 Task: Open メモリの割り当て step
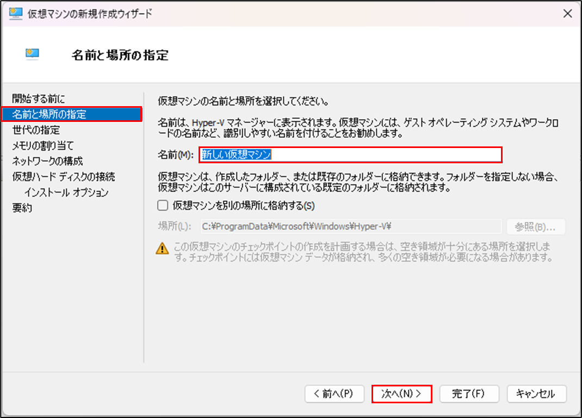click(43, 145)
